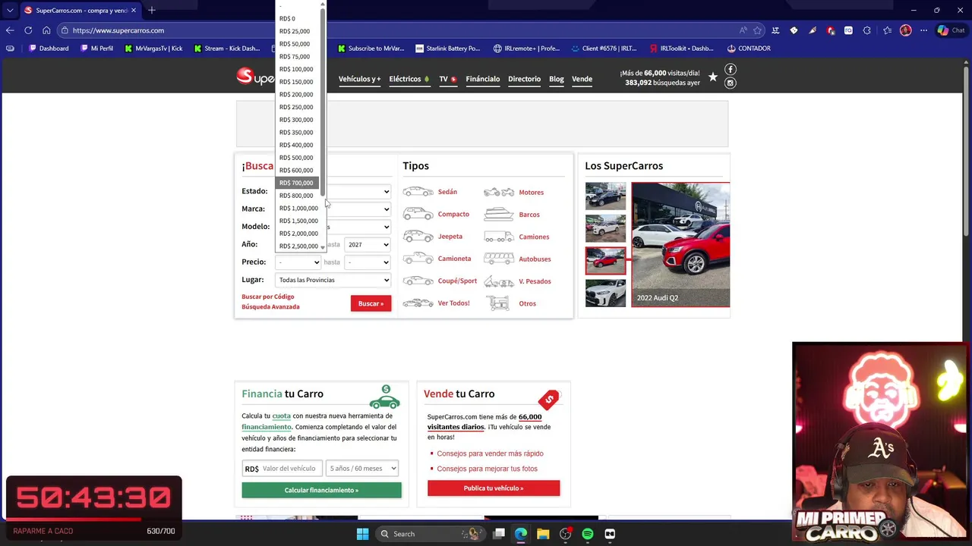Open the Vehículos y + menu
Image resolution: width=972 pixels, height=546 pixels.
tap(359, 79)
